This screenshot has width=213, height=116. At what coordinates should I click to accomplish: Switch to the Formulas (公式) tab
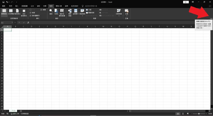32,6
